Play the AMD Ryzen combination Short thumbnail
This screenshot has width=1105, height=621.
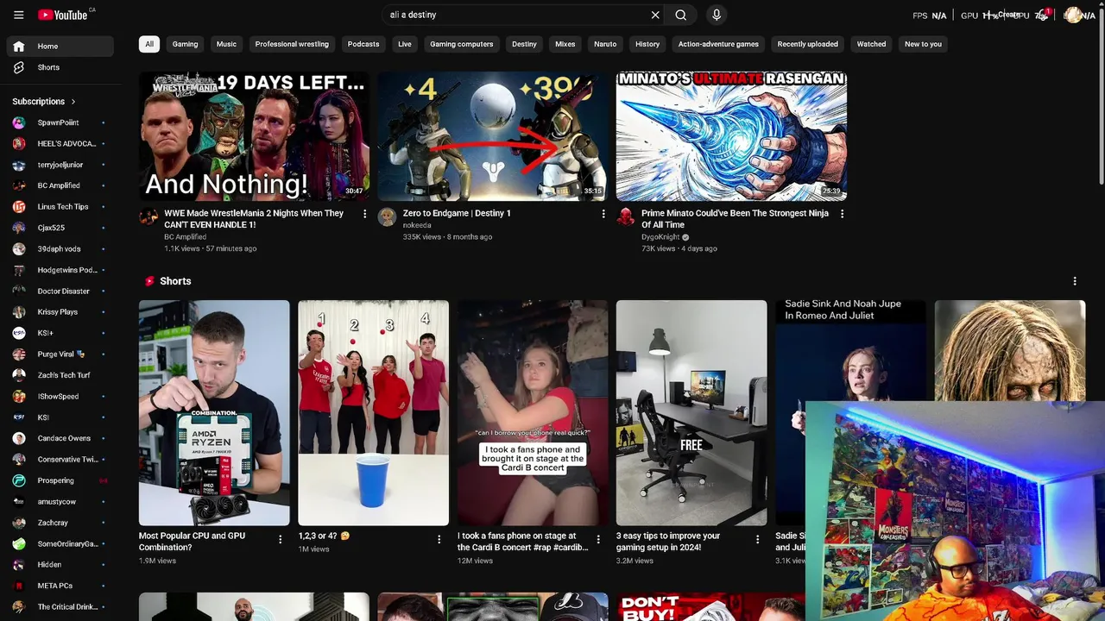[214, 412]
